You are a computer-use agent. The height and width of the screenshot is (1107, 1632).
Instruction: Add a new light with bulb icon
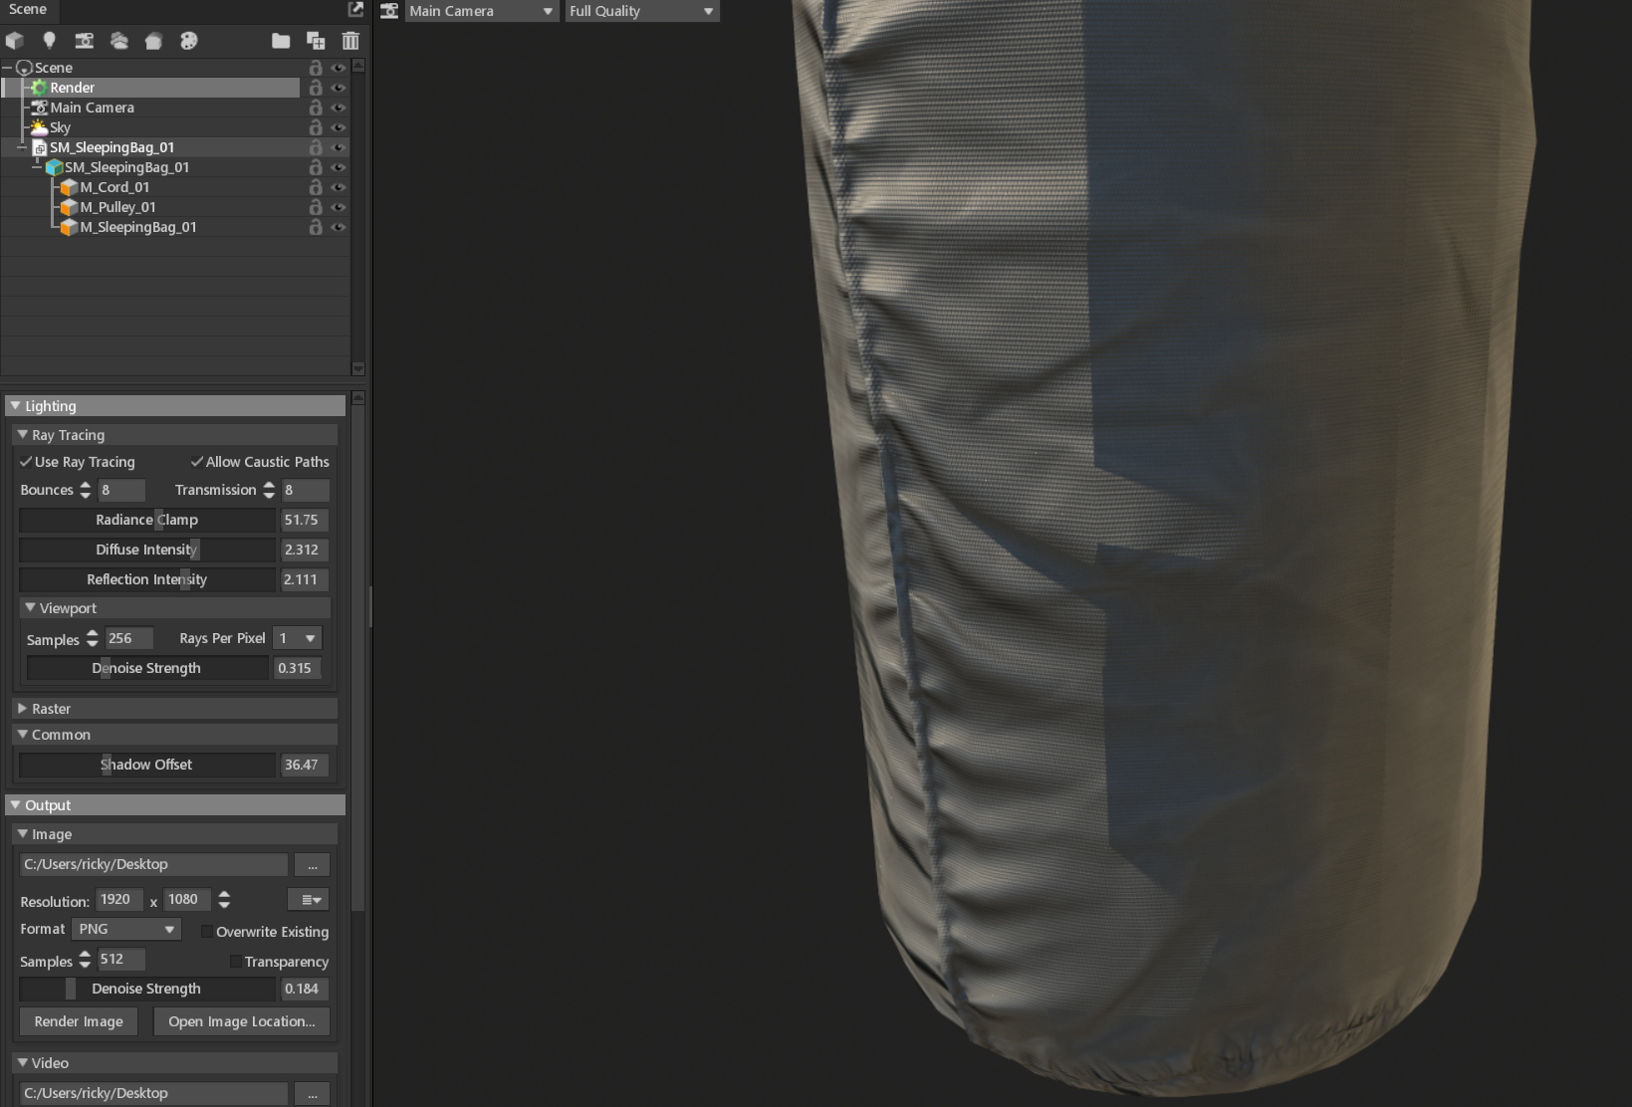point(49,41)
